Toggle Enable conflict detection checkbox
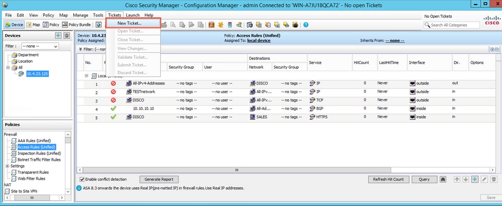The width and height of the screenshot is (502, 206). (x=81, y=179)
